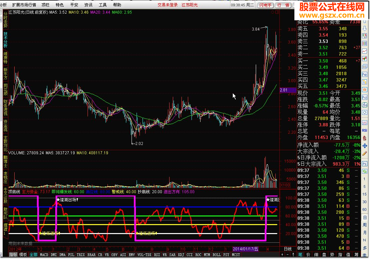Select the blue four-way move arrows icon
The height and width of the screenshot is (259, 370).
[365, 146]
